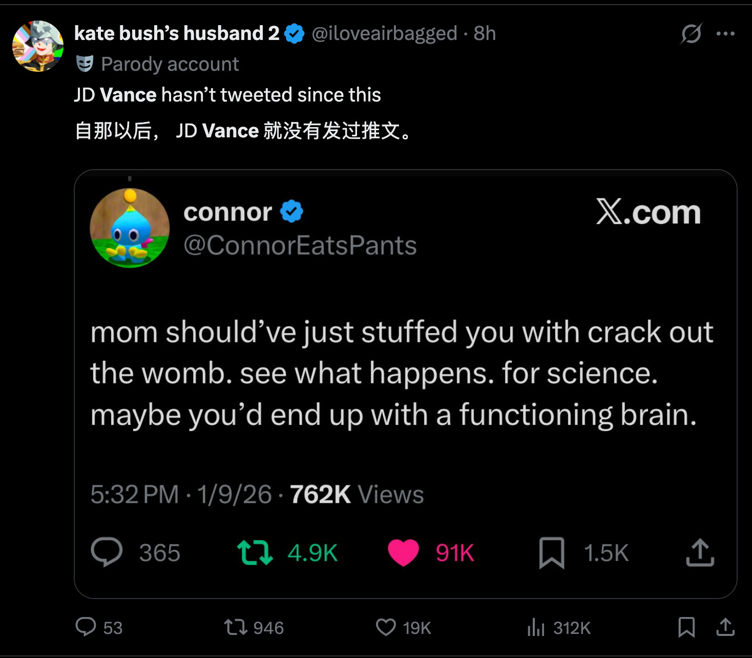Open the quoted tweet image from connor
The image size is (752, 658).
point(405,383)
